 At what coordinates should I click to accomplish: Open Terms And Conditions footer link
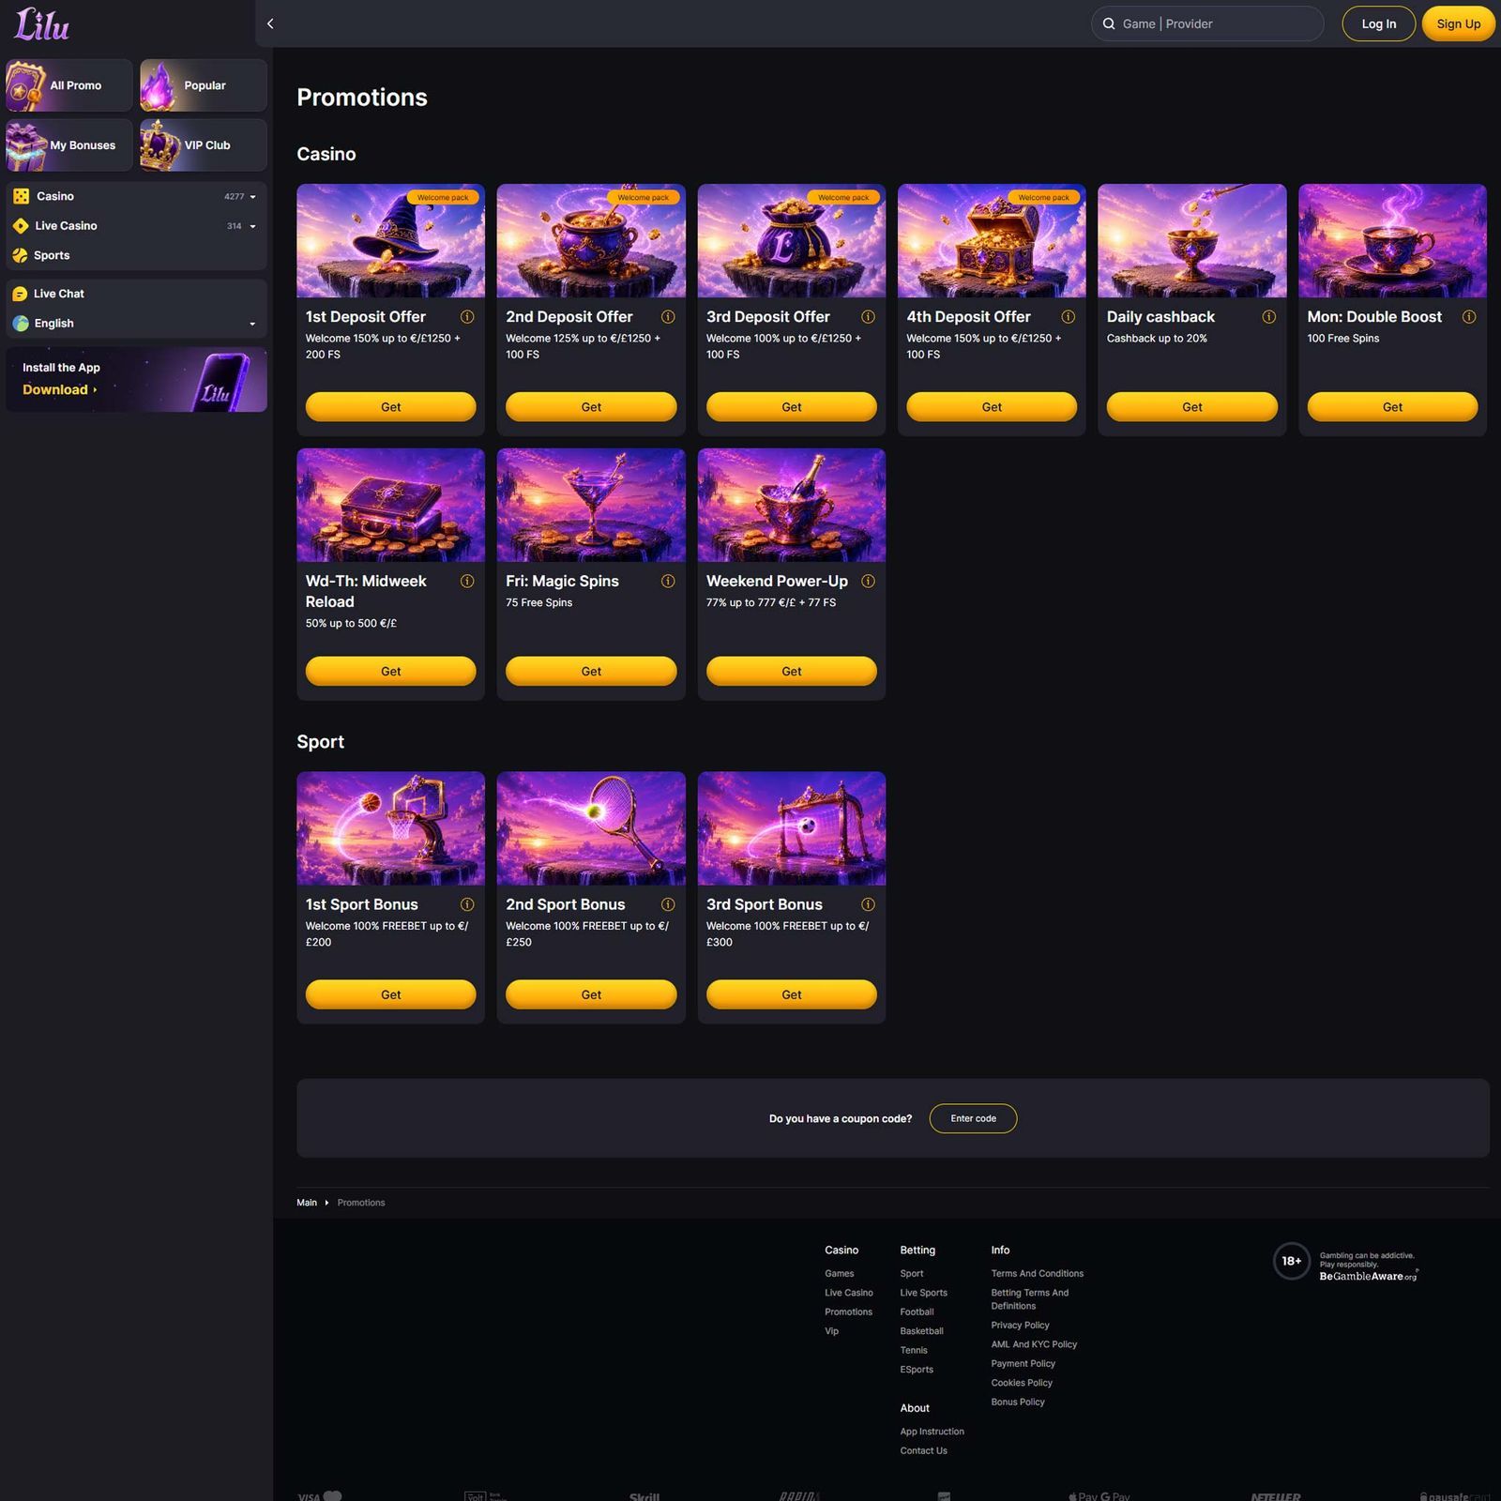click(1037, 1274)
